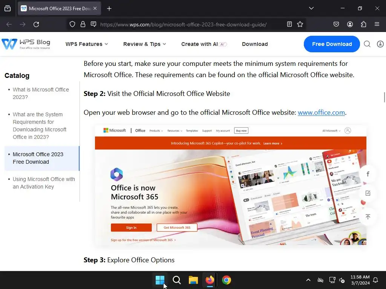Go forward one page arrow

click(x=23, y=24)
